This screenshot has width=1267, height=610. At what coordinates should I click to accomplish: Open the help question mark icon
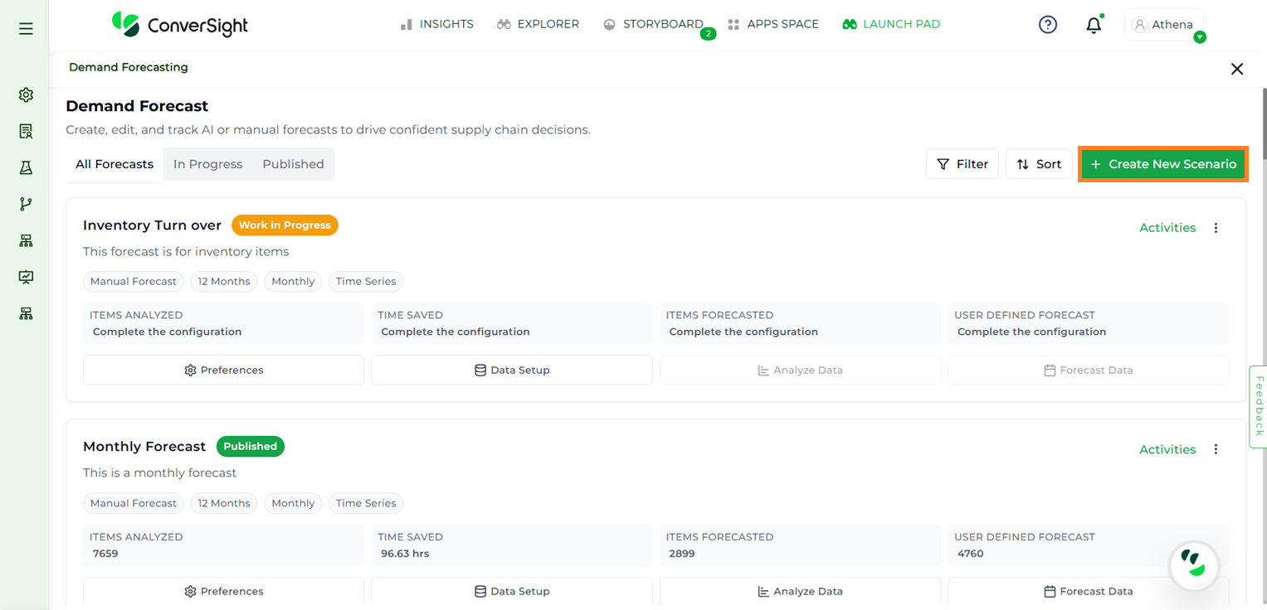pyautogui.click(x=1048, y=25)
